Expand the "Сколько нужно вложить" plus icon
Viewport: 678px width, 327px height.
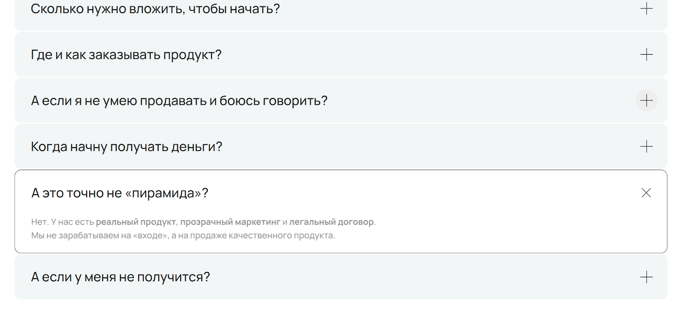click(x=646, y=8)
